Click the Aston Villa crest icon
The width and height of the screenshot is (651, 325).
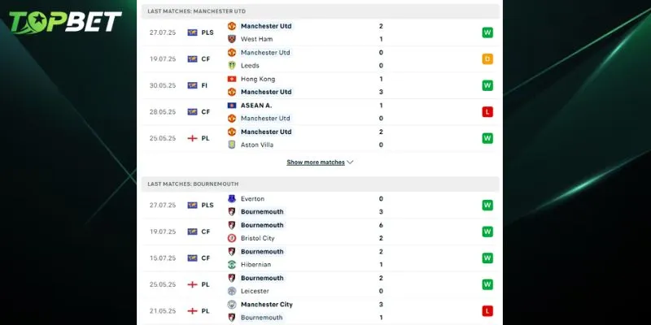(231, 145)
